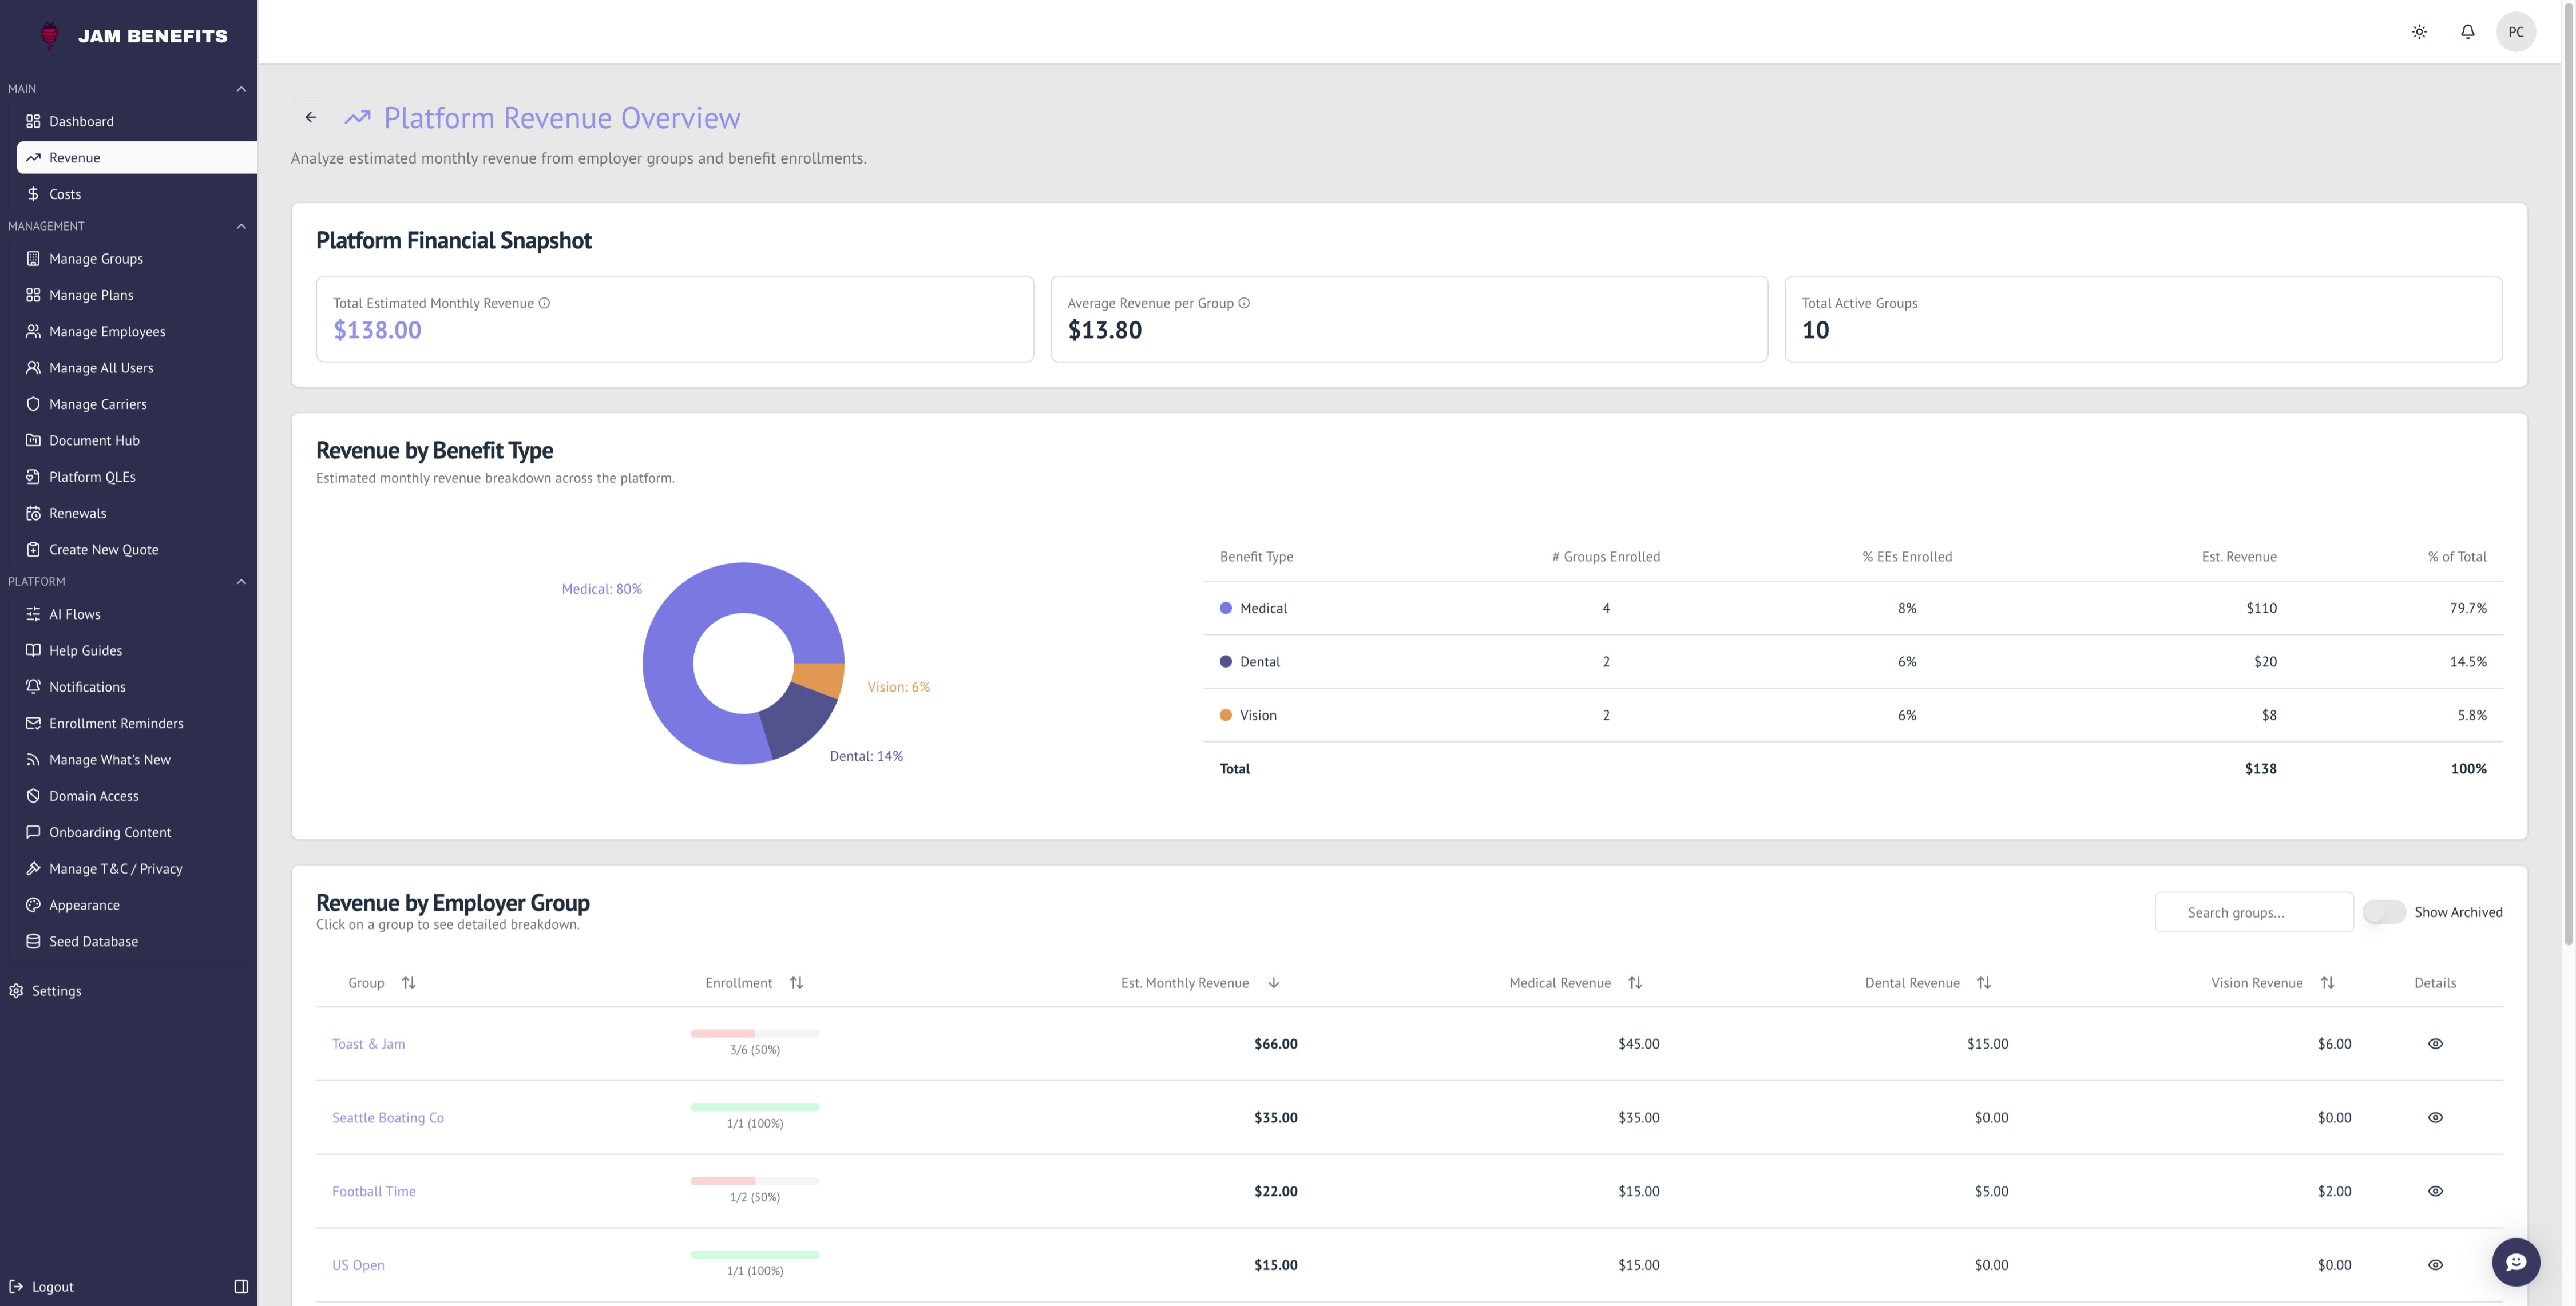Open the Football Time group link
Image resolution: width=2576 pixels, height=1306 pixels.
coord(373,1191)
